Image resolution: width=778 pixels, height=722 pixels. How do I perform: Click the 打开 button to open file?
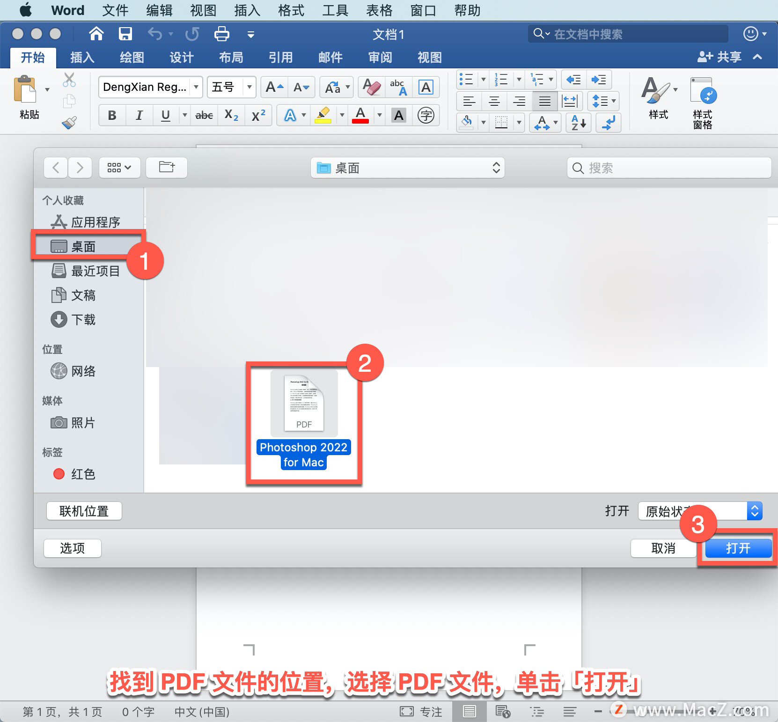[x=738, y=548]
